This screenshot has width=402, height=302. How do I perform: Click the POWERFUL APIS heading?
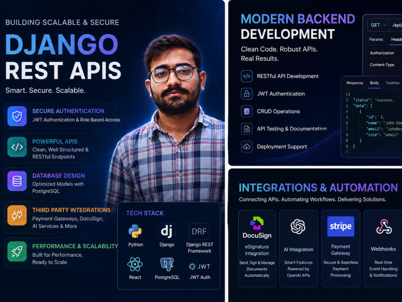tap(55, 141)
